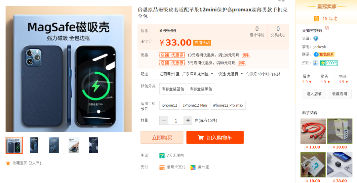357x183 pixels.
Task: Click the blue seller reputation gem icon
Action: [316, 38]
